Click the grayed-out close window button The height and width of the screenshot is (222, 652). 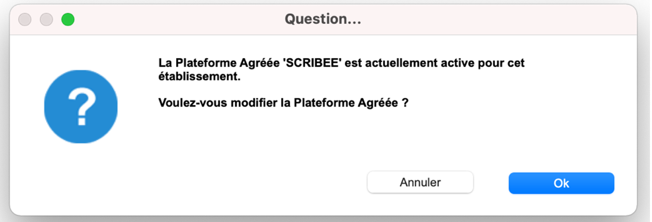point(25,20)
